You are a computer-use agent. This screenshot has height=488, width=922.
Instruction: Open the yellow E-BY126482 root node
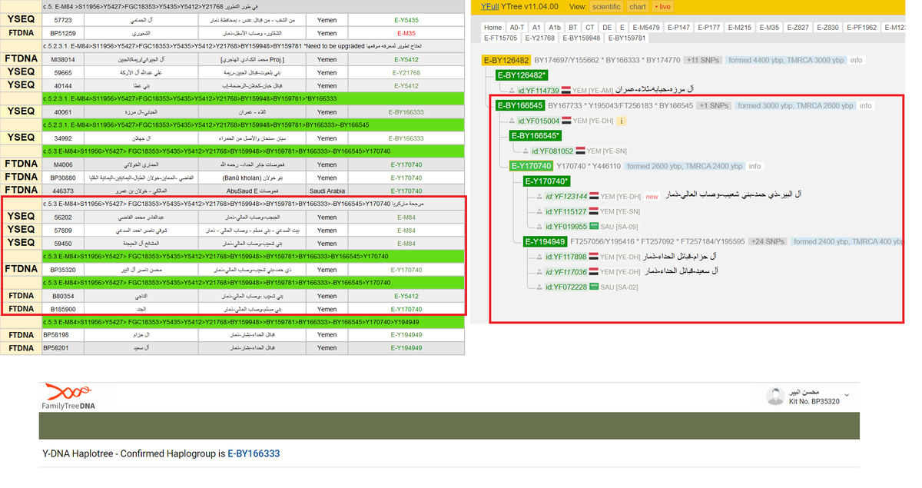click(506, 60)
